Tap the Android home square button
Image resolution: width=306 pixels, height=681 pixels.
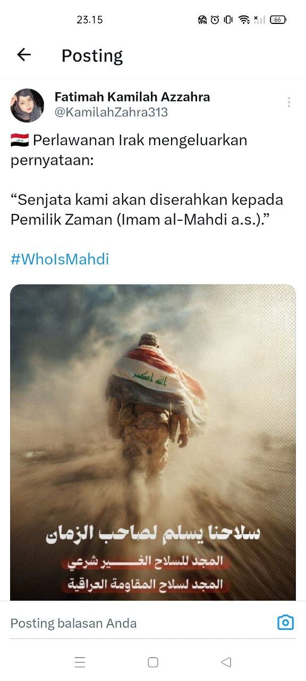(153, 662)
